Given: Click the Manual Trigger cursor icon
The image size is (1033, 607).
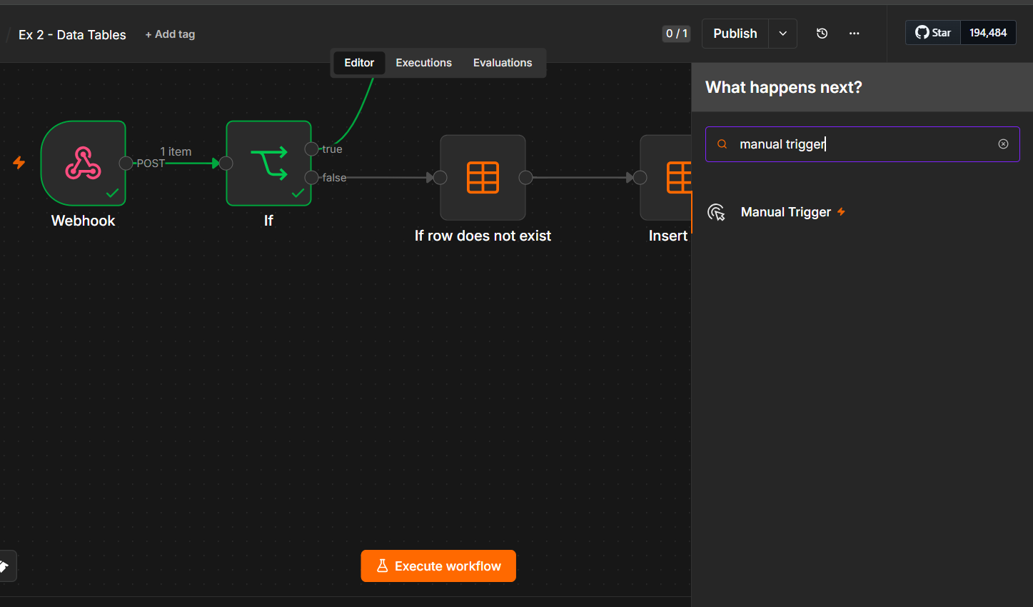Looking at the screenshot, I should (716, 212).
